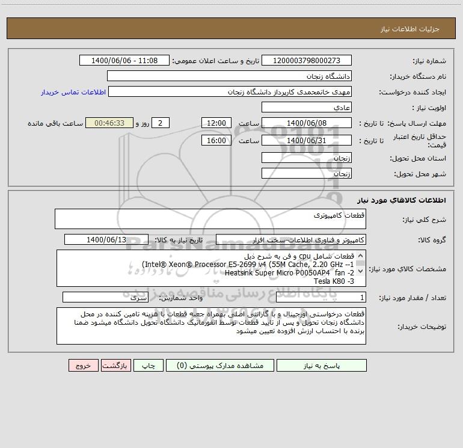The height and width of the screenshot is (448, 463).
Task: Click section title اطلاعات کالاهای مورد نیاز
Action: click(x=401, y=200)
